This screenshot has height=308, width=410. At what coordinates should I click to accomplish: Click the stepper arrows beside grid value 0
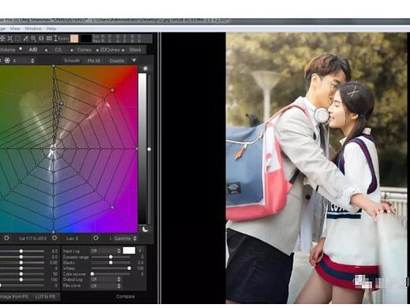click(32, 61)
